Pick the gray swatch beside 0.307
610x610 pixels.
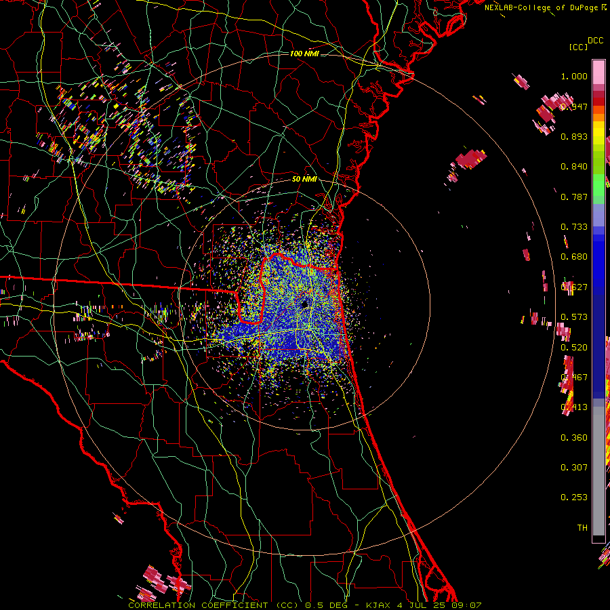point(598,471)
